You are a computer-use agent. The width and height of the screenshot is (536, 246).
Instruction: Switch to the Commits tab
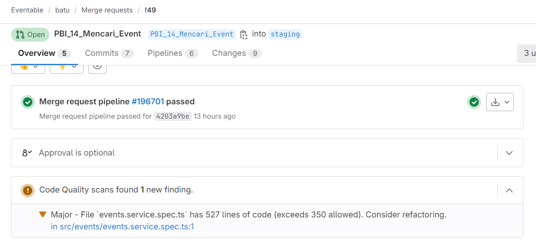pos(109,53)
